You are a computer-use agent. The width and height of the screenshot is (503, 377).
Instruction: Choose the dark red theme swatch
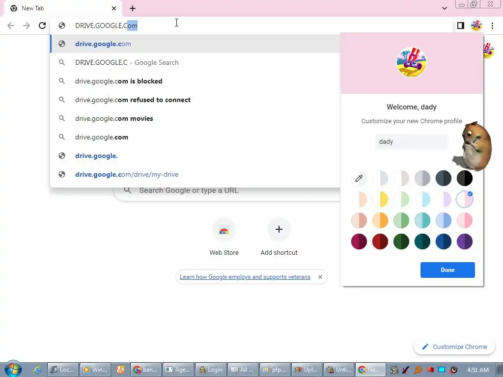coord(380,242)
